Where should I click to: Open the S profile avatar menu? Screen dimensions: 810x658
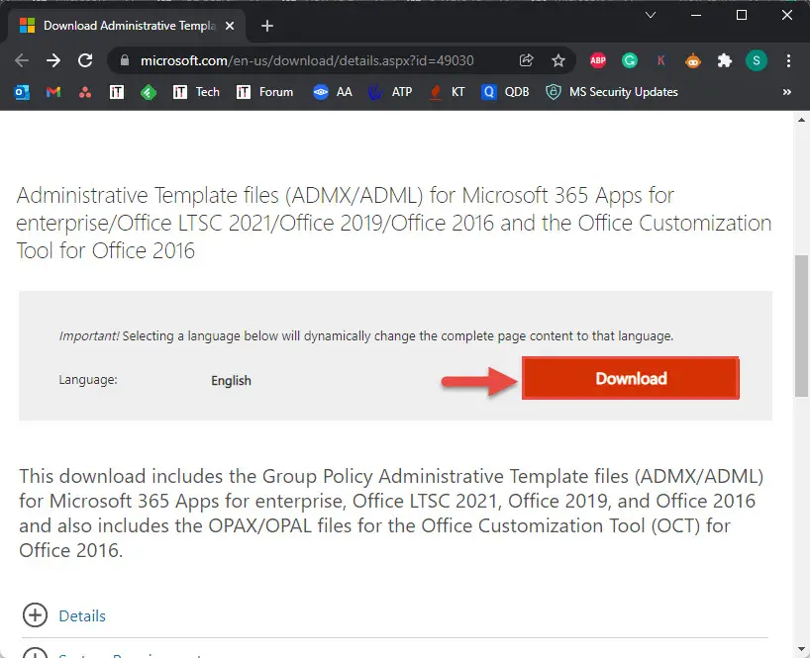click(757, 60)
